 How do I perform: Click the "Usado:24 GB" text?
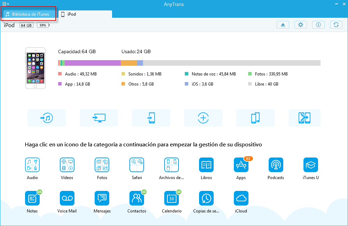click(136, 51)
